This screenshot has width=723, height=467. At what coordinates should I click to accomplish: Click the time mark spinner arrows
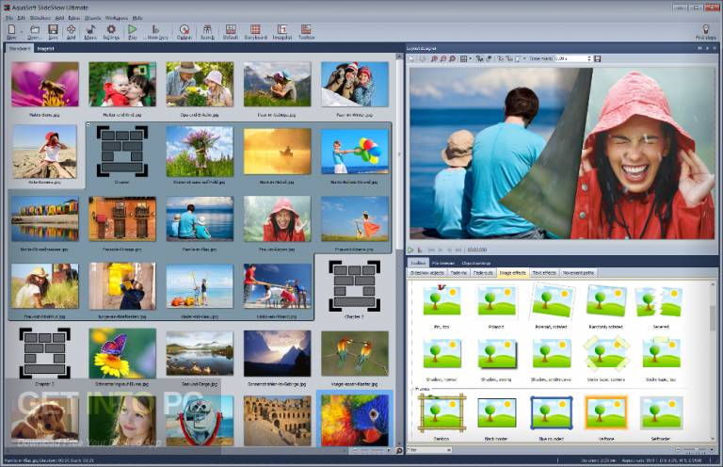(588, 59)
